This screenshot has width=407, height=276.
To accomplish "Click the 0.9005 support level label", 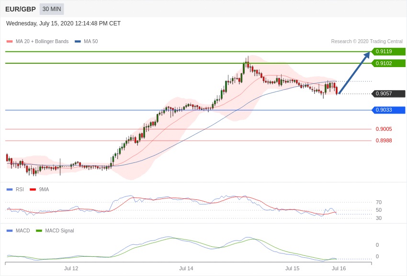I will coord(384,129).
